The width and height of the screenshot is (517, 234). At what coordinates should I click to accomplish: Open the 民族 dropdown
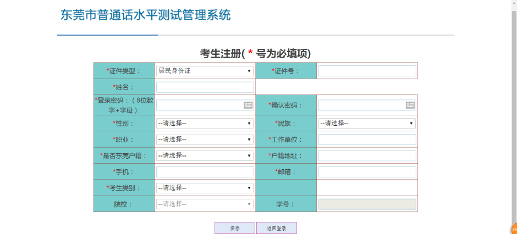[367, 124]
